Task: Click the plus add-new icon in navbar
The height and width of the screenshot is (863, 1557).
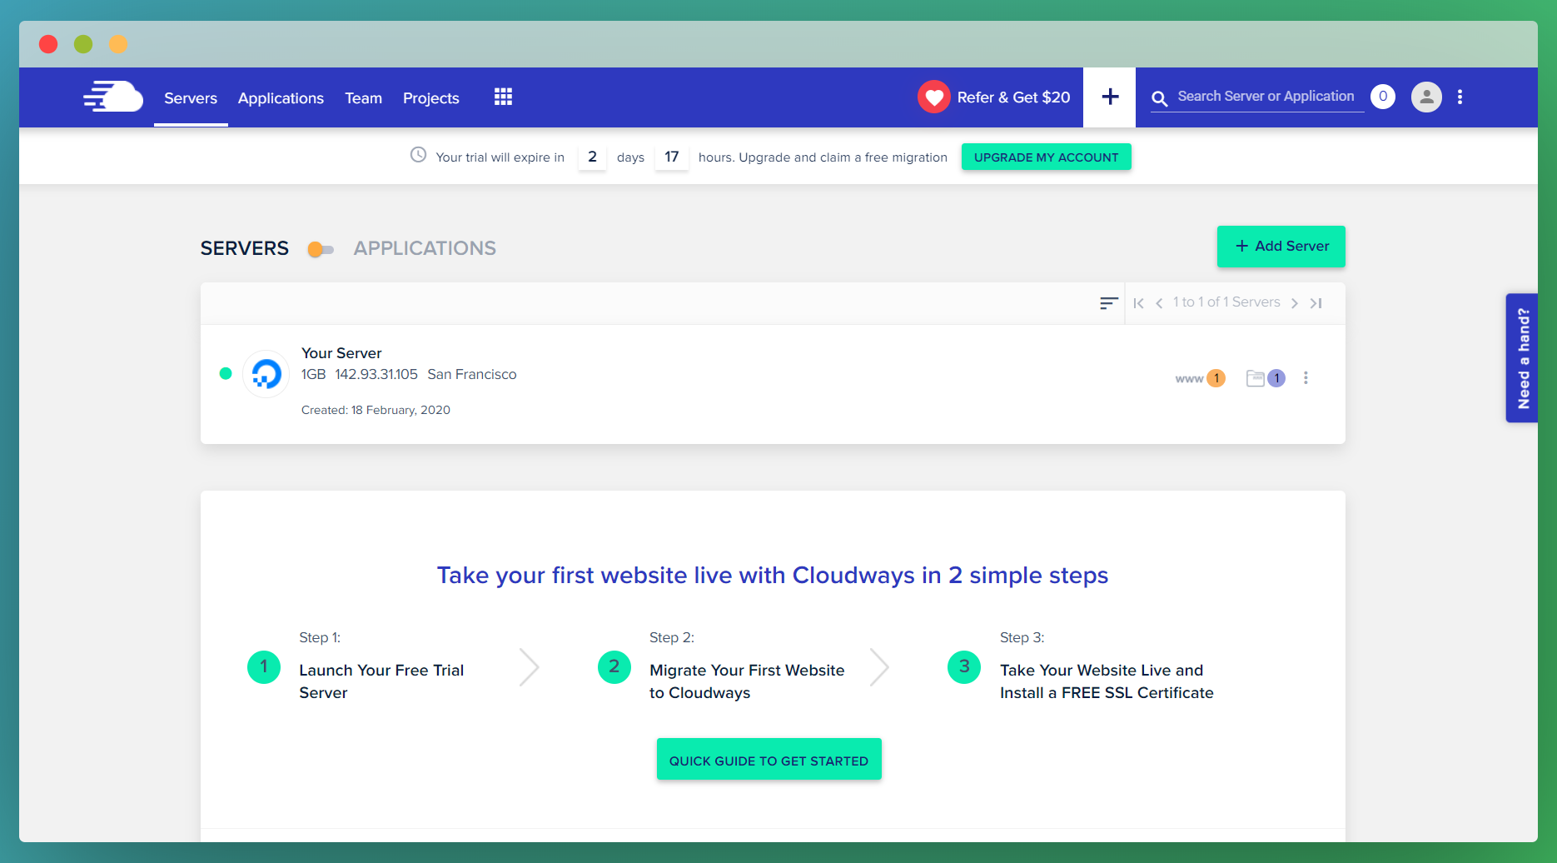Action: [x=1110, y=97]
